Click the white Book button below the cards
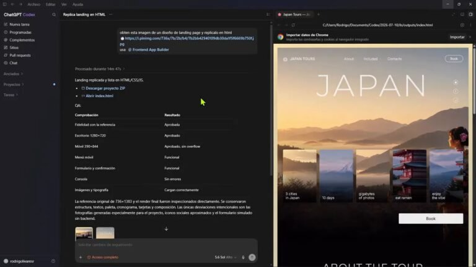The image size is (476, 267). pyautogui.click(x=431, y=219)
